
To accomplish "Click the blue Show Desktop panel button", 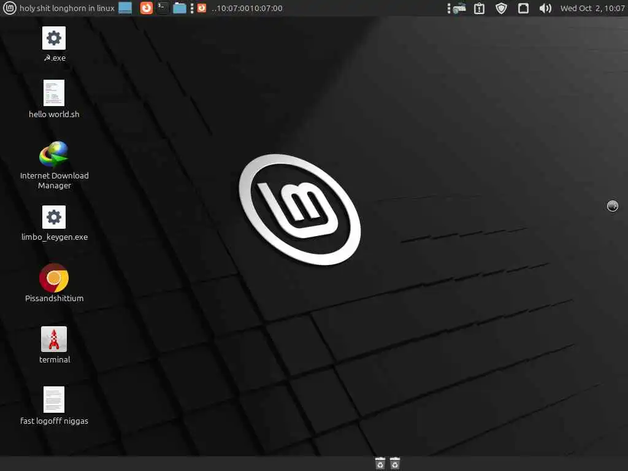I will click(125, 8).
